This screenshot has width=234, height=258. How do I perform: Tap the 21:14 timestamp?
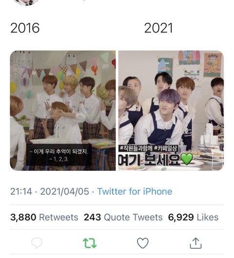click(21, 191)
